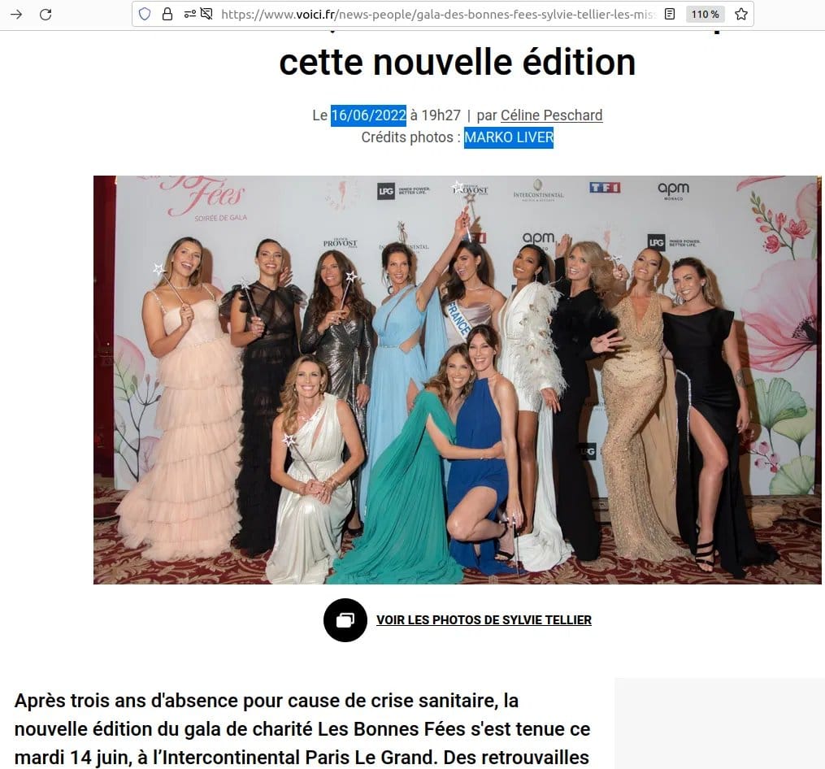Open the site permissions icon
This screenshot has height=769, width=825.
pyautogui.click(x=189, y=14)
